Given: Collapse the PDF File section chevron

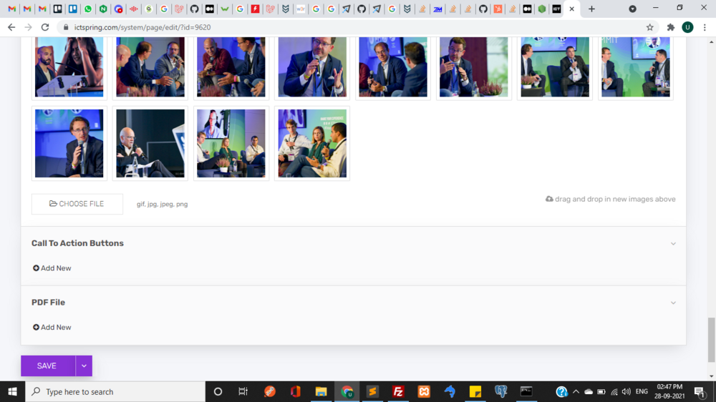Looking at the screenshot, I should click(x=673, y=303).
